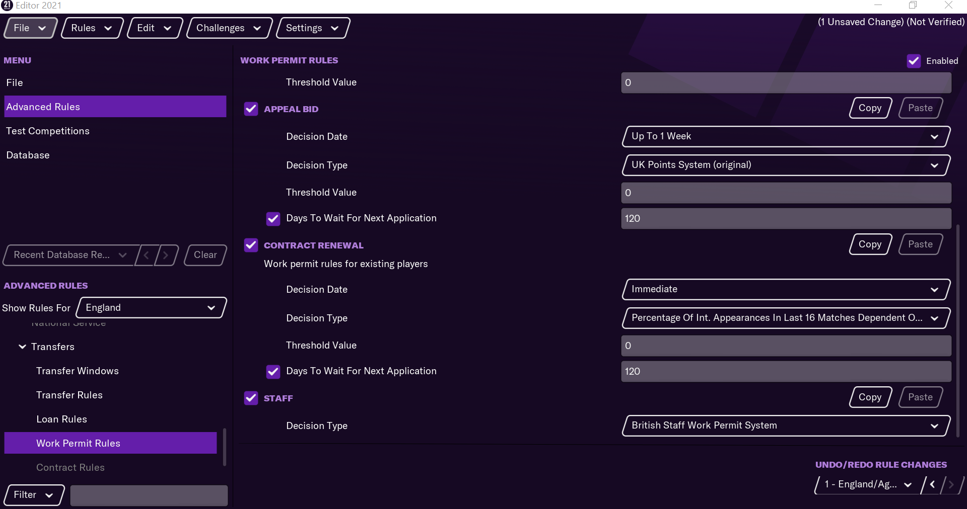The height and width of the screenshot is (509, 967).
Task: Minimize the Editor 2021 window
Action: [x=878, y=5]
